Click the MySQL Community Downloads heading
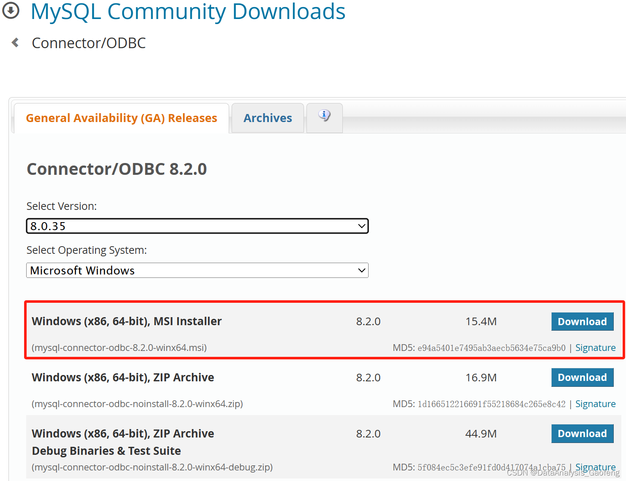The image size is (626, 481). [x=187, y=12]
